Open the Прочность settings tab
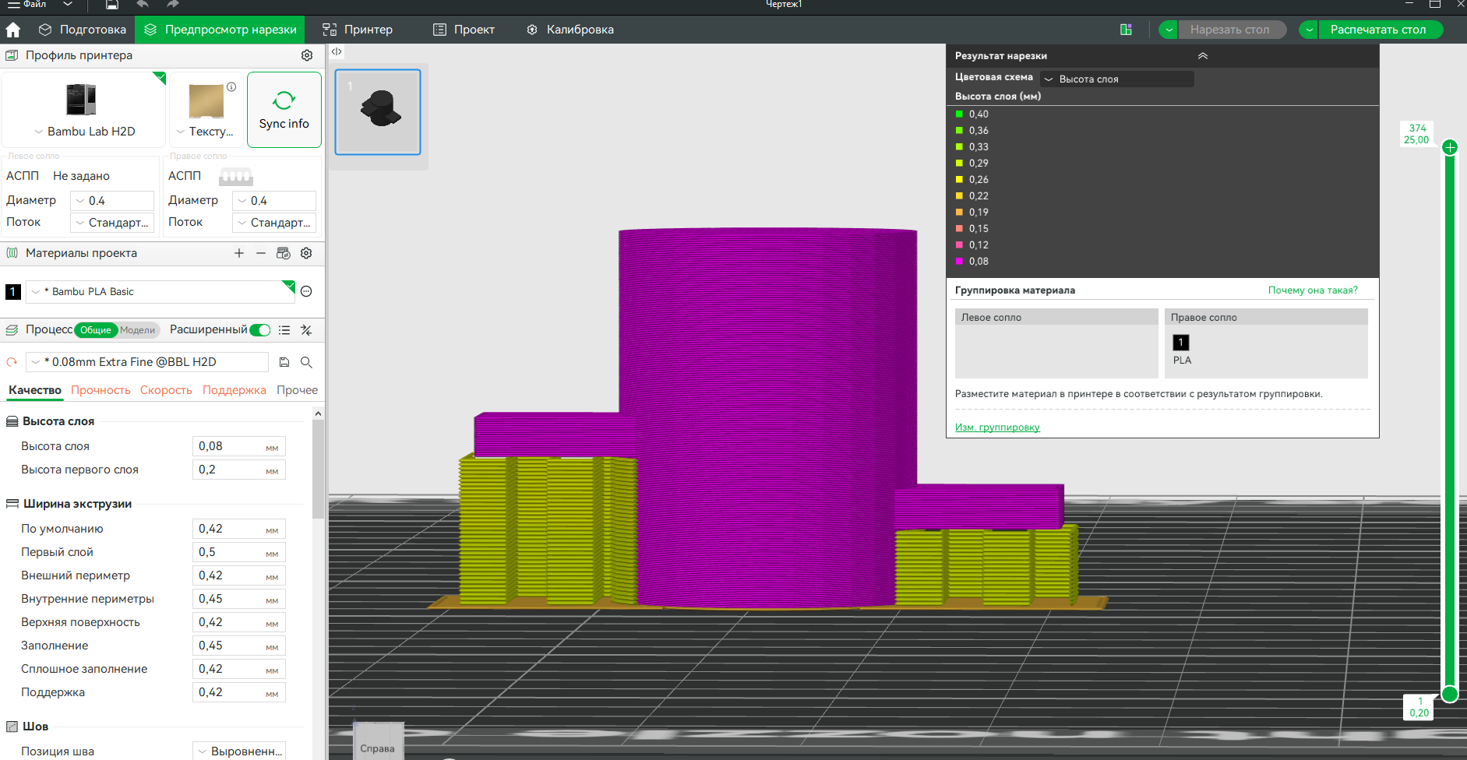This screenshot has width=1467, height=760. point(101,390)
